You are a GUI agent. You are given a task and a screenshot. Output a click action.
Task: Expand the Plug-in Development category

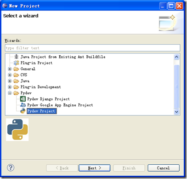pos(10,87)
